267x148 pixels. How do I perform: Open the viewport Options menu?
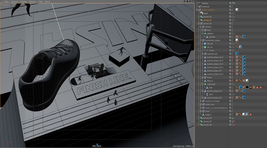pos(32,2)
